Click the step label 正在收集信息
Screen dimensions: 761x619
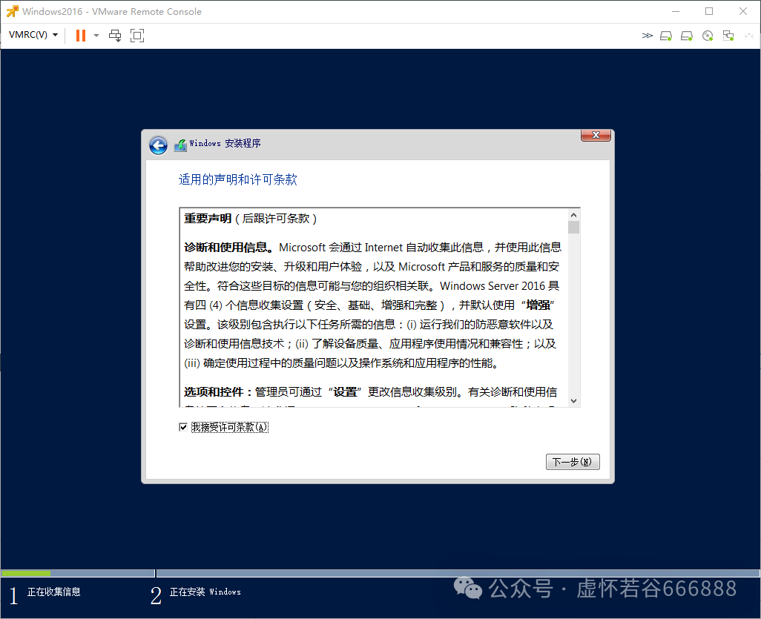tap(54, 592)
